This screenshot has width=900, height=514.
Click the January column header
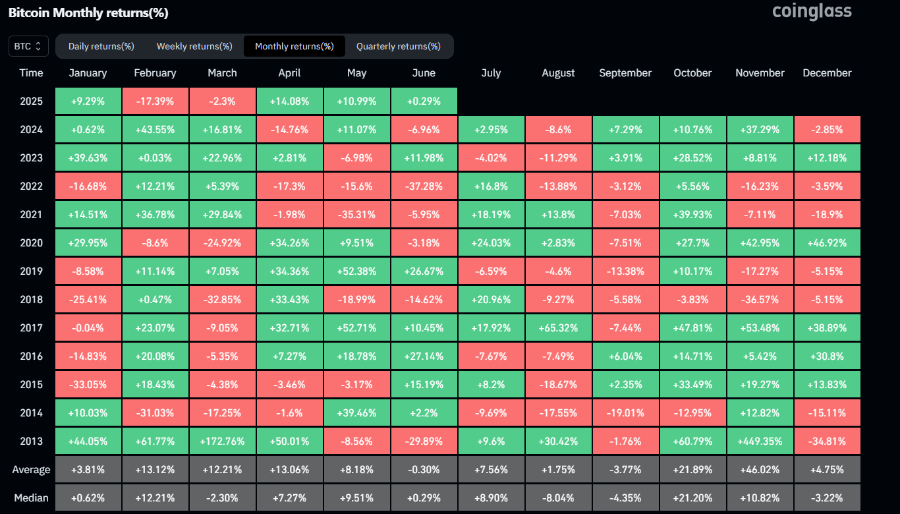coord(88,73)
